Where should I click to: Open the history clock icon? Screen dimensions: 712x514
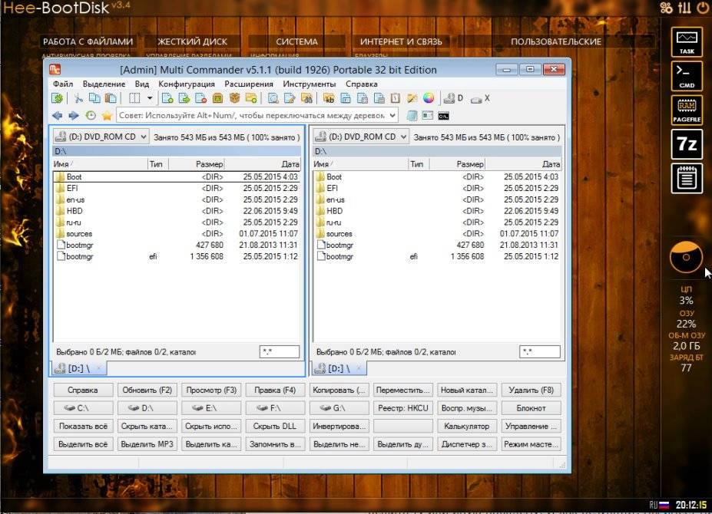[x=91, y=116]
